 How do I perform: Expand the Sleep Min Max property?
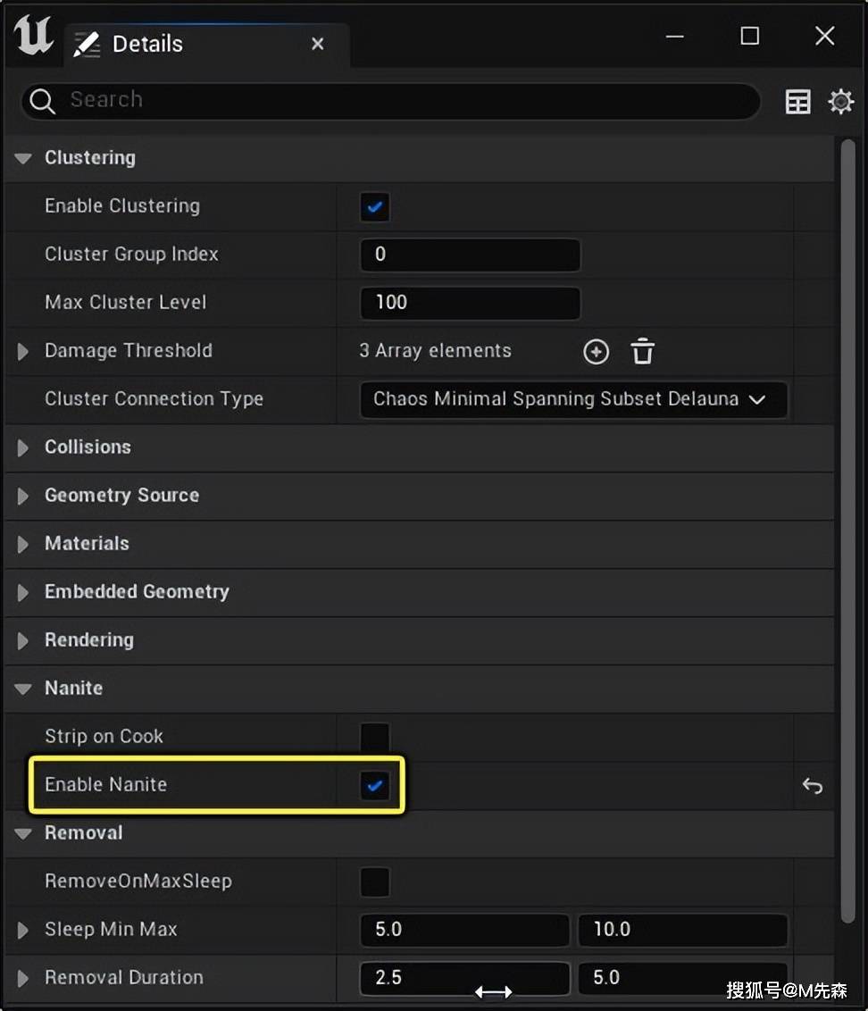click(x=23, y=930)
